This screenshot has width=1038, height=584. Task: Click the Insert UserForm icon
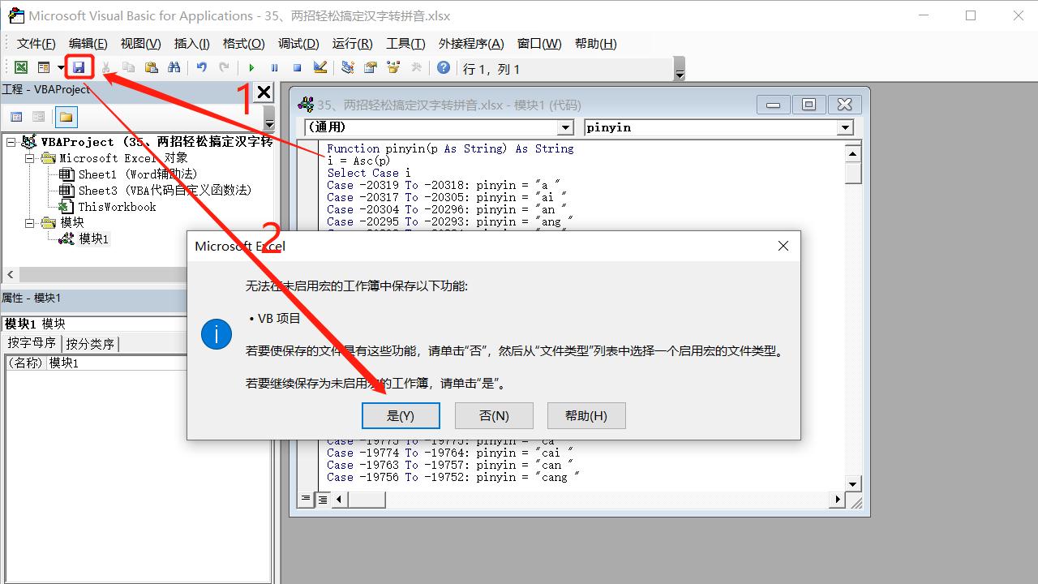coord(44,68)
